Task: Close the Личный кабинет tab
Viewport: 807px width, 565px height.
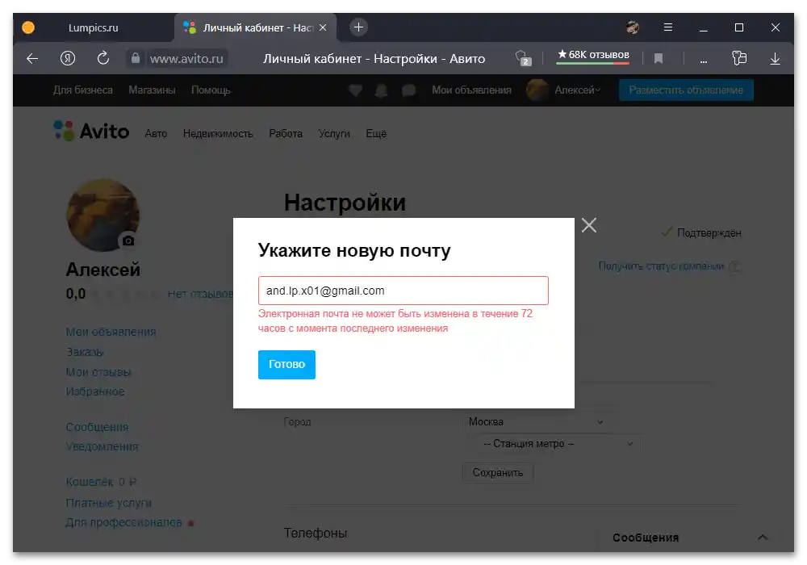Action: coord(323,27)
